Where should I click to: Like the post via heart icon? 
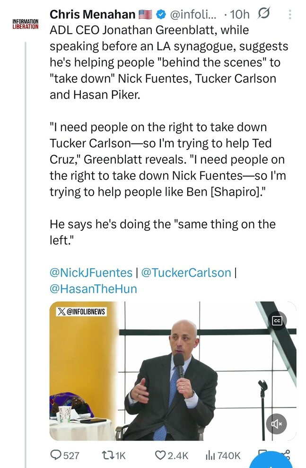click(161, 455)
